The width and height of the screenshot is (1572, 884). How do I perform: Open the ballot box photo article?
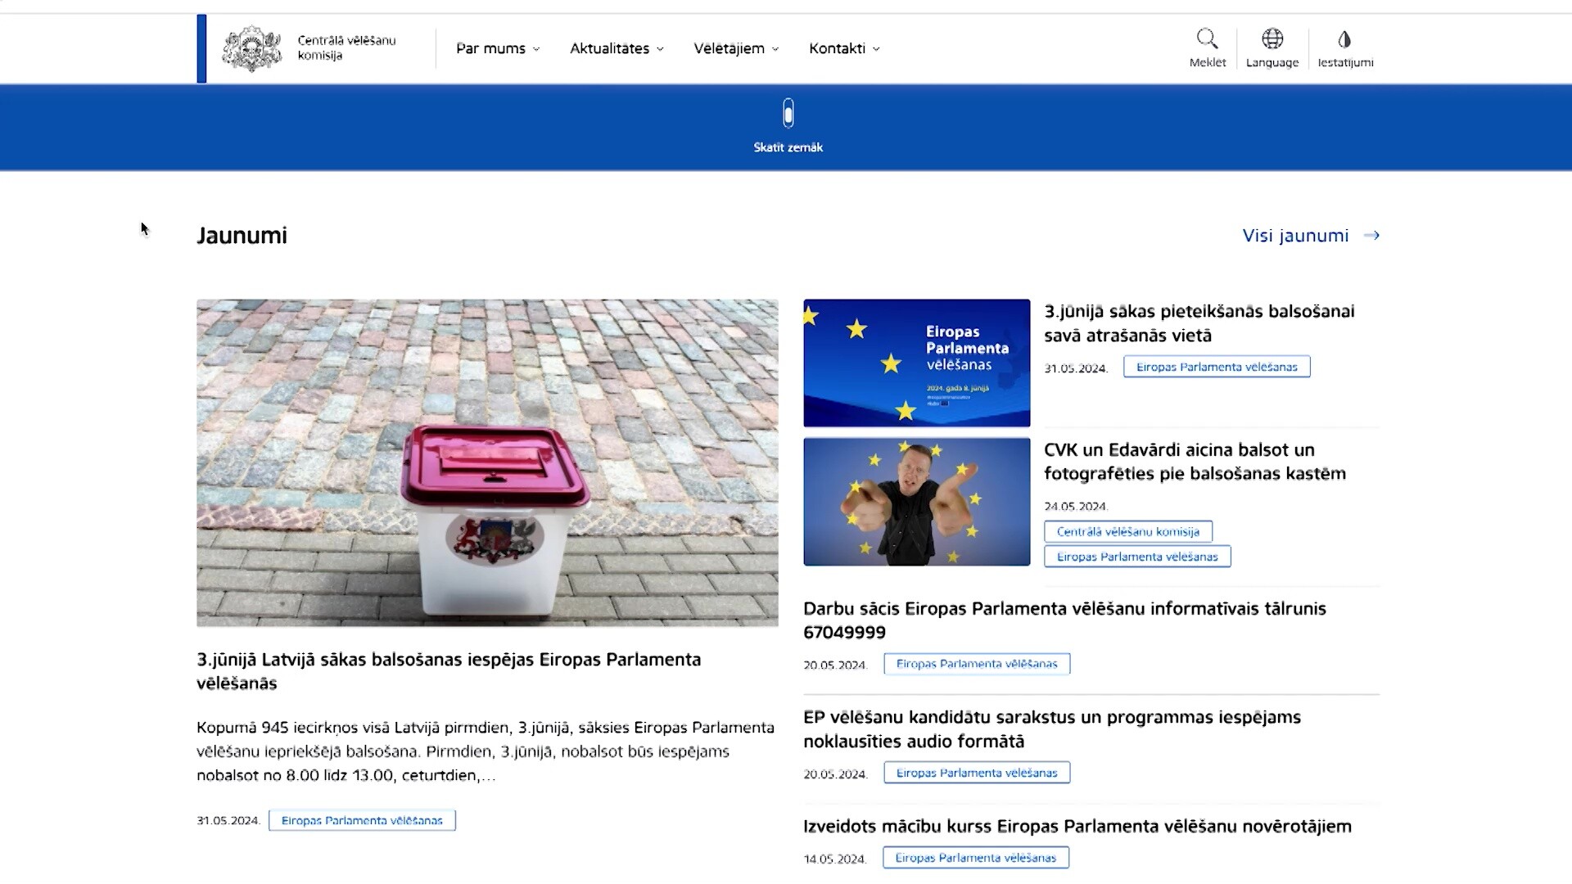coord(487,462)
